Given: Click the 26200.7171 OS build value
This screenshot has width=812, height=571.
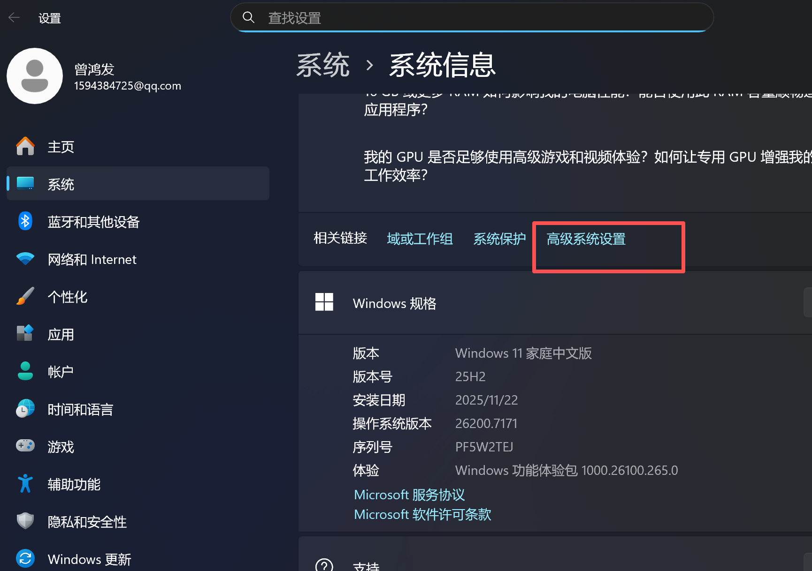Looking at the screenshot, I should (x=486, y=423).
